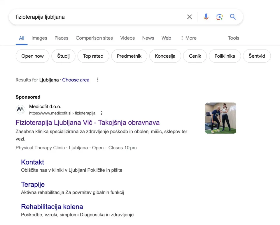Open Google Lens camera search icon
Viewport: 280px width, 225px height.
pyautogui.click(x=219, y=17)
